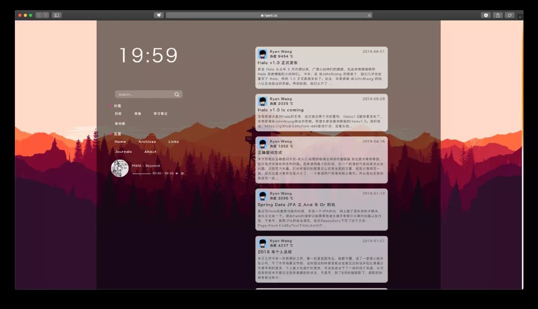538x309 pixels.
Task: Open the music player playlist icon
Action: click(182, 173)
